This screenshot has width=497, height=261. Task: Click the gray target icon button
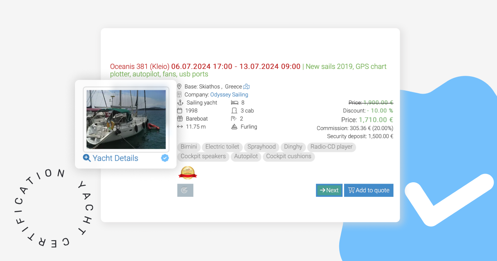click(185, 190)
